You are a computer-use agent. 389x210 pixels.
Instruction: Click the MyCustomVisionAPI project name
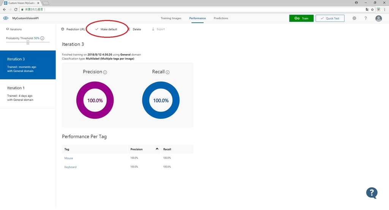[25, 18]
